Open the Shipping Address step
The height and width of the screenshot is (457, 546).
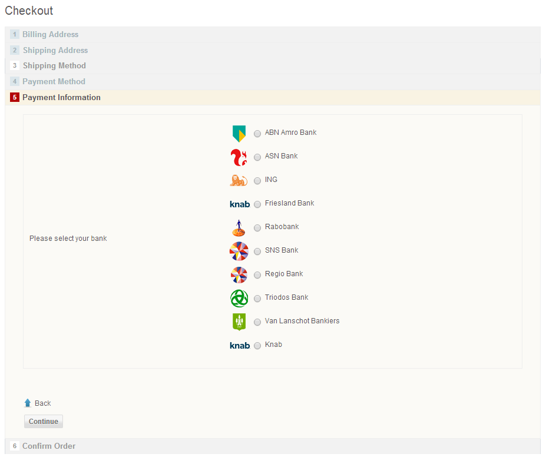(x=55, y=50)
